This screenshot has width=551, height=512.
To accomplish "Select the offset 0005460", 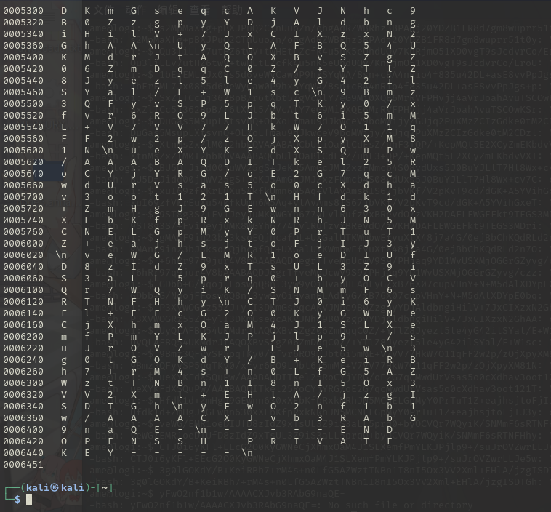I will tap(23, 92).
